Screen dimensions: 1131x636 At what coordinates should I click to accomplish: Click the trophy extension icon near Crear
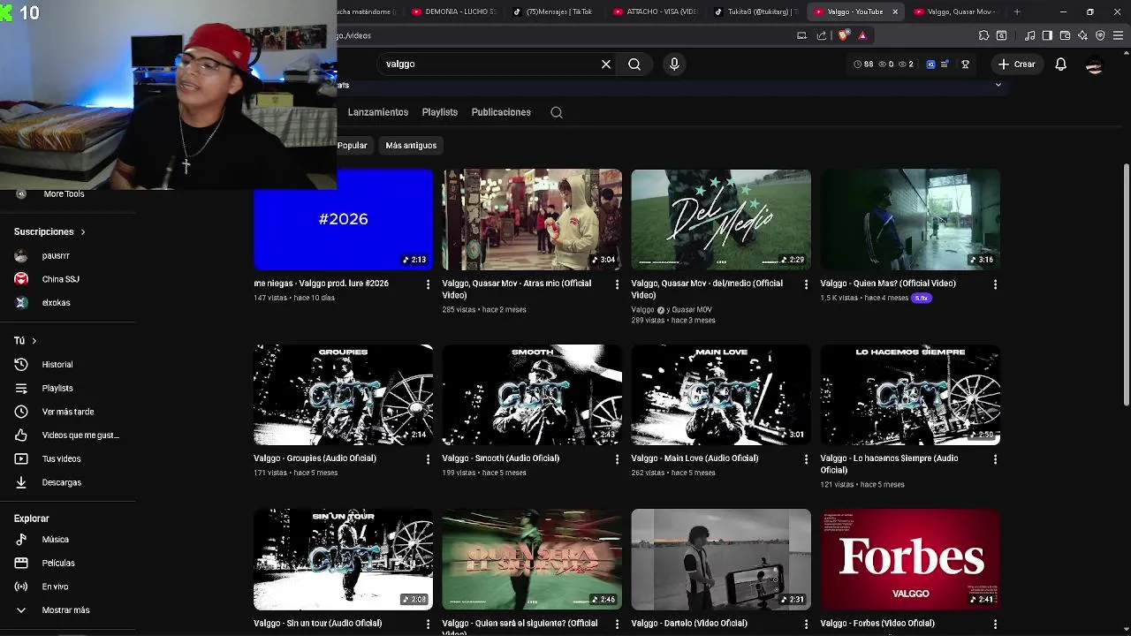pyautogui.click(x=965, y=64)
